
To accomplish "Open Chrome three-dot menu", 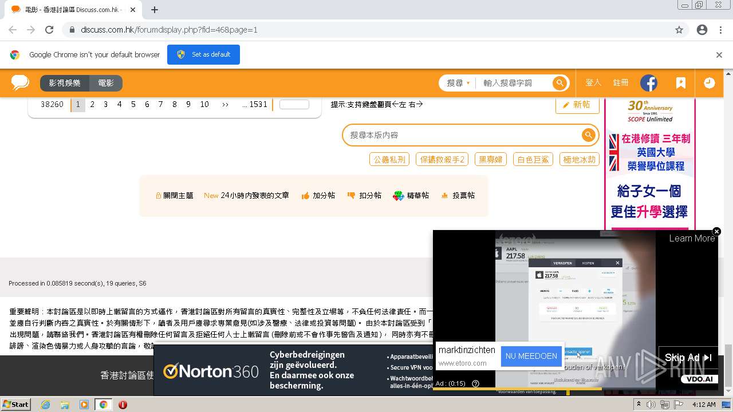I will (x=720, y=30).
